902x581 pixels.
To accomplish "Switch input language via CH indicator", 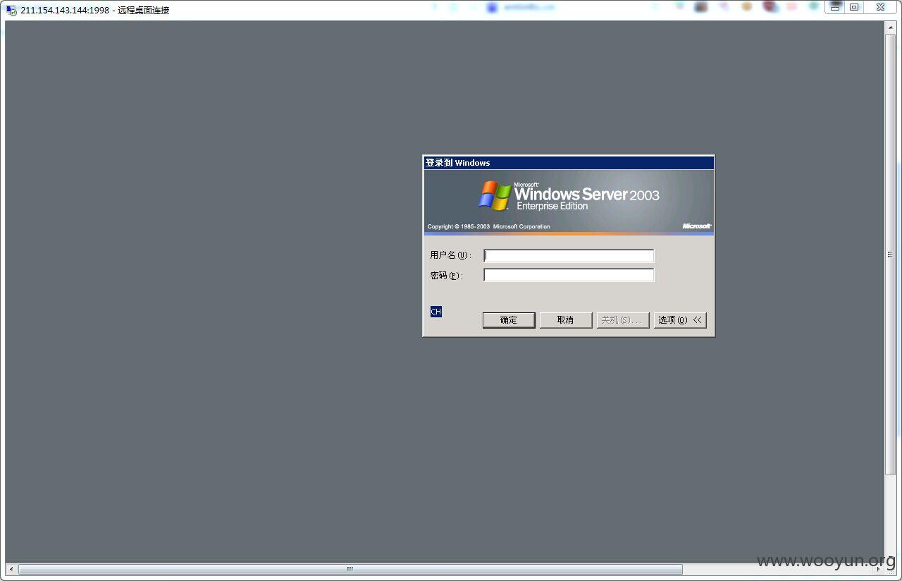I will [x=436, y=312].
